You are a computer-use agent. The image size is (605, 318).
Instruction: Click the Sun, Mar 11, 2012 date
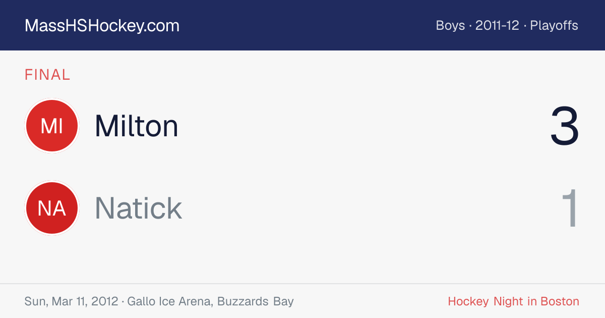(x=71, y=301)
